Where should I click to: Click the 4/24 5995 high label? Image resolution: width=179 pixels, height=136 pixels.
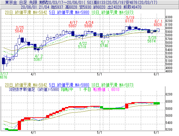pyautogui.click(x=89, y=24)
